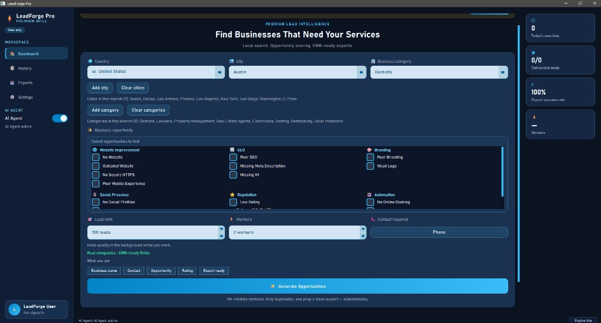This screenshot has height=323, width=601.
Task: Click the Settings gear icon
Action: click(x=12, y=97)
